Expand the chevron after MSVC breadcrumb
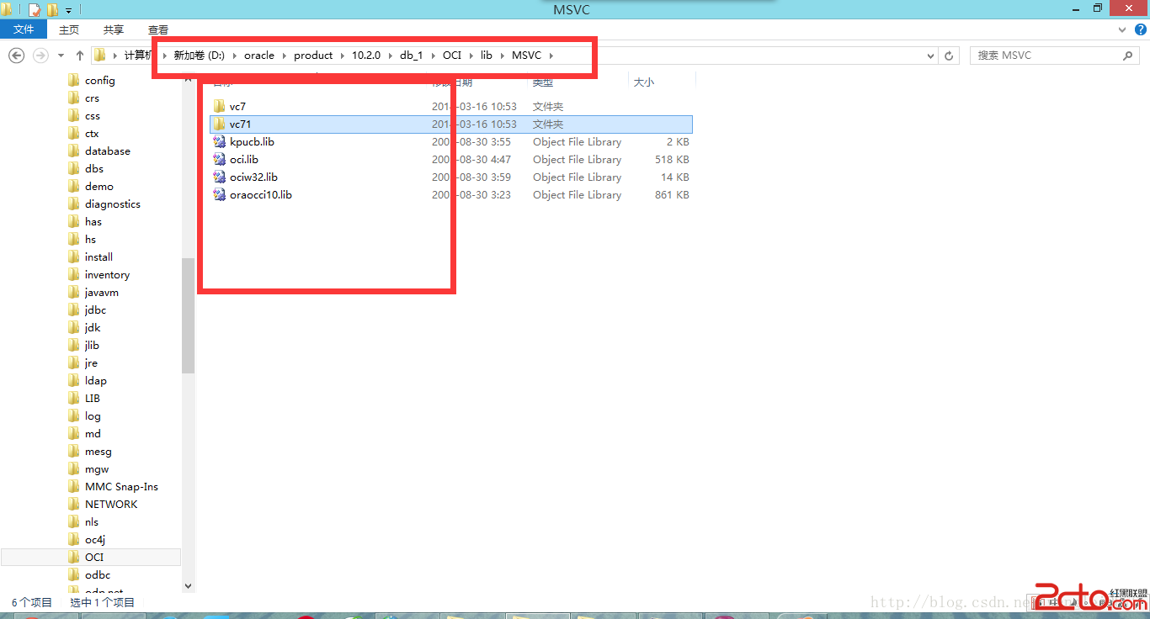Screen dimensions: 1150x619 tap(551, 56)
